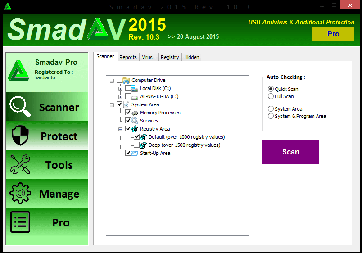Select System & Program Area radio button

tap(271, 116)
